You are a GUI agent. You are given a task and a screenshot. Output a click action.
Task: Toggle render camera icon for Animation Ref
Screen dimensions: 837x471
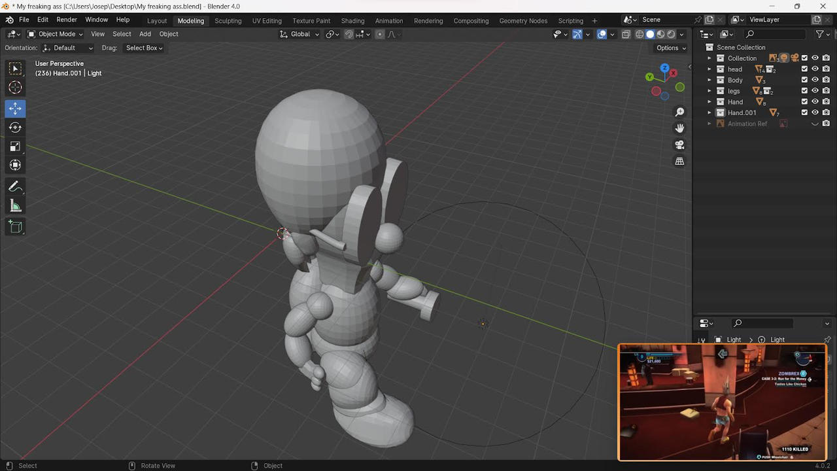(826, 124)
